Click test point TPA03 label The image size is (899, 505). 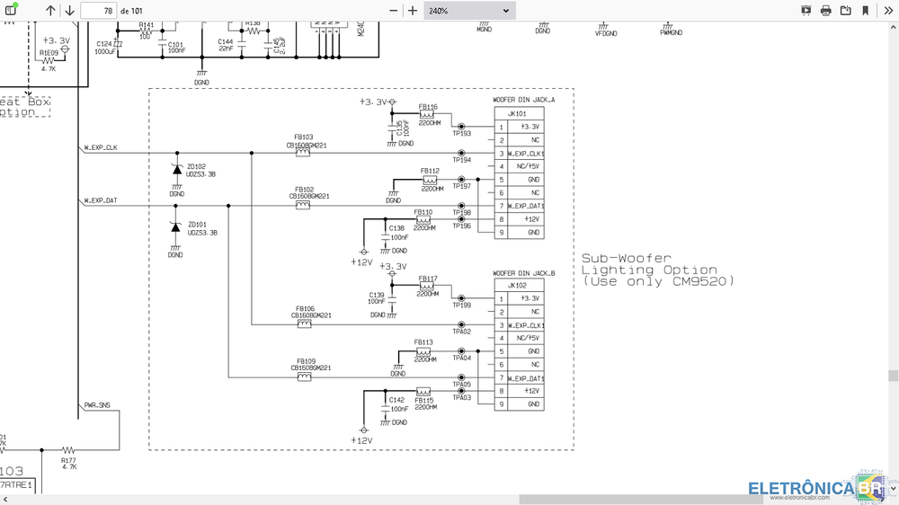[461, 397]
